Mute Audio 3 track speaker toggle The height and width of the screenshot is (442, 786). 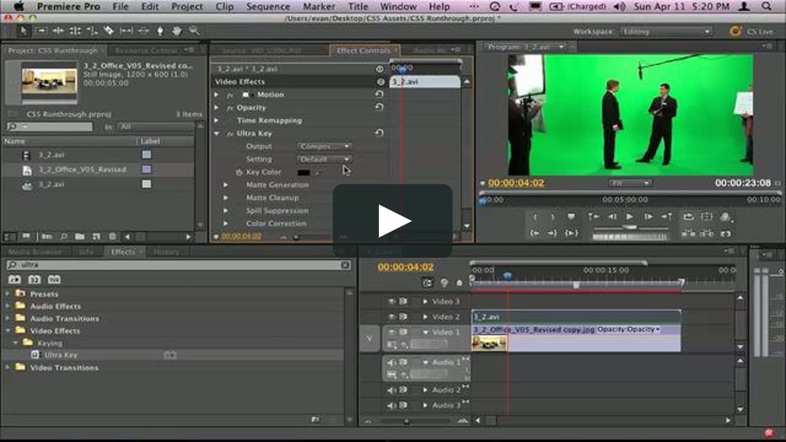pyautogui.click(x=391, y=405)
